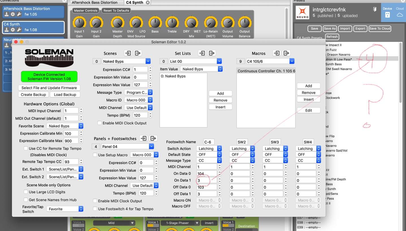Click download icon on Aftershock Bass Distortion connection
This screenshot has width=406, height=231.
7,14
